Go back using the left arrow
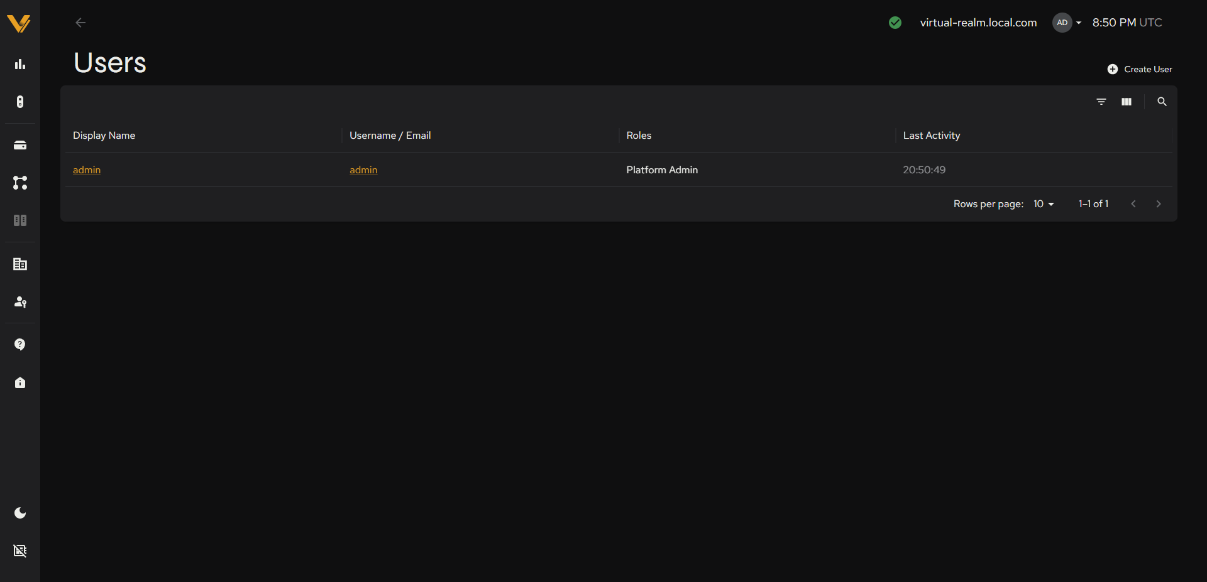 80,23
